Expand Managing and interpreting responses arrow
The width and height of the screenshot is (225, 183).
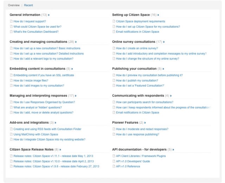pyautogui.click(x=76, y=96)
